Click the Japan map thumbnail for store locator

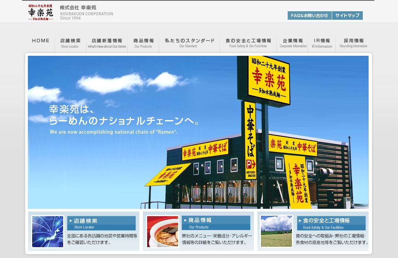coord(48,232)
